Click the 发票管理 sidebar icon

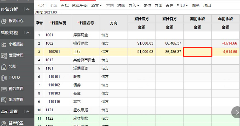pos(4,56)
